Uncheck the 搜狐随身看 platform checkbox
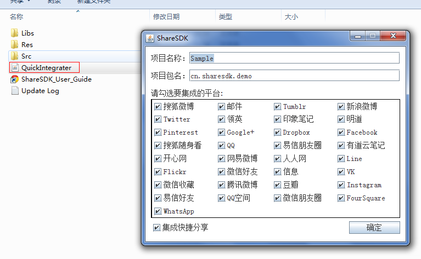 (x=158, y=146)
